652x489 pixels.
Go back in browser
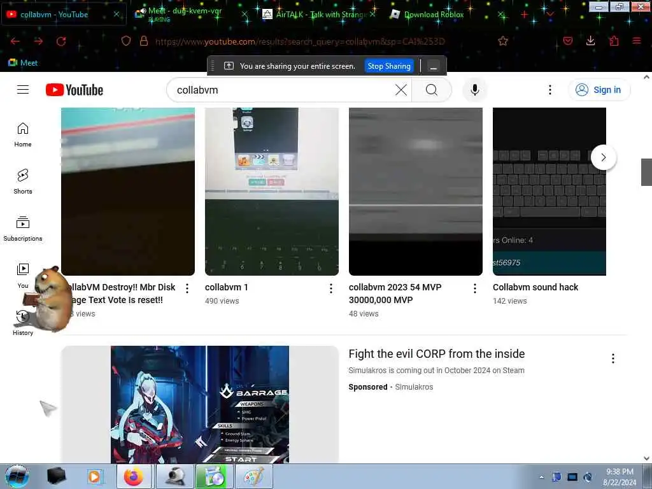coord(15,41)
